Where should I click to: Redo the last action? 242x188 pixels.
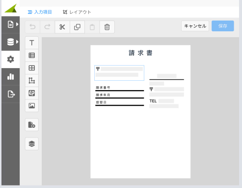click(x=48, y=27)
